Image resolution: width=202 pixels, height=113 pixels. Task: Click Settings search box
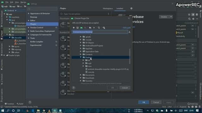coord(42,9)
